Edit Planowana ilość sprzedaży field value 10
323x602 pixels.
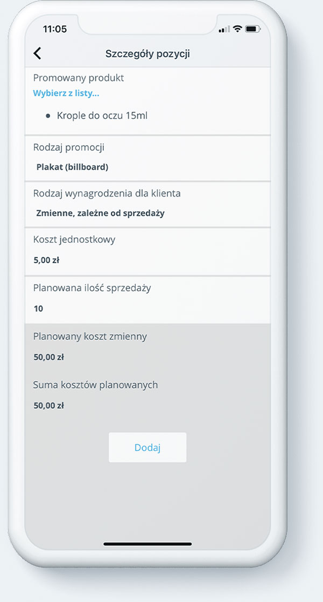point(148,300)
